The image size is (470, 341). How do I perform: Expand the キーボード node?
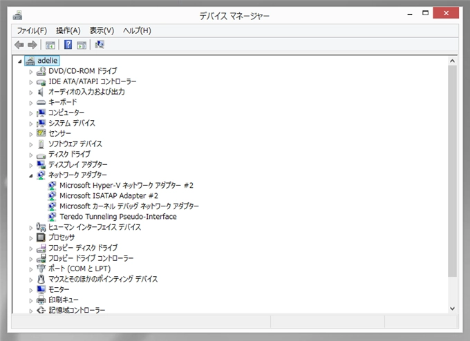point(31,103)
